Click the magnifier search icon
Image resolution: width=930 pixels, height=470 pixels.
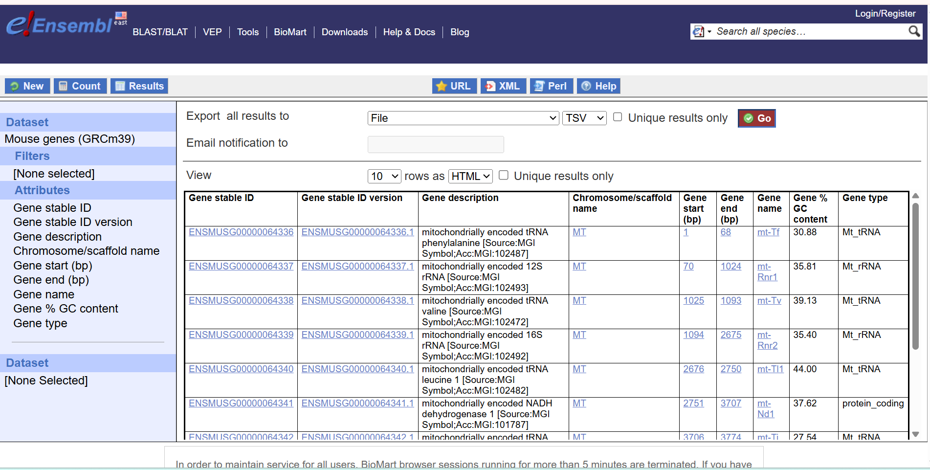point(913,32)
